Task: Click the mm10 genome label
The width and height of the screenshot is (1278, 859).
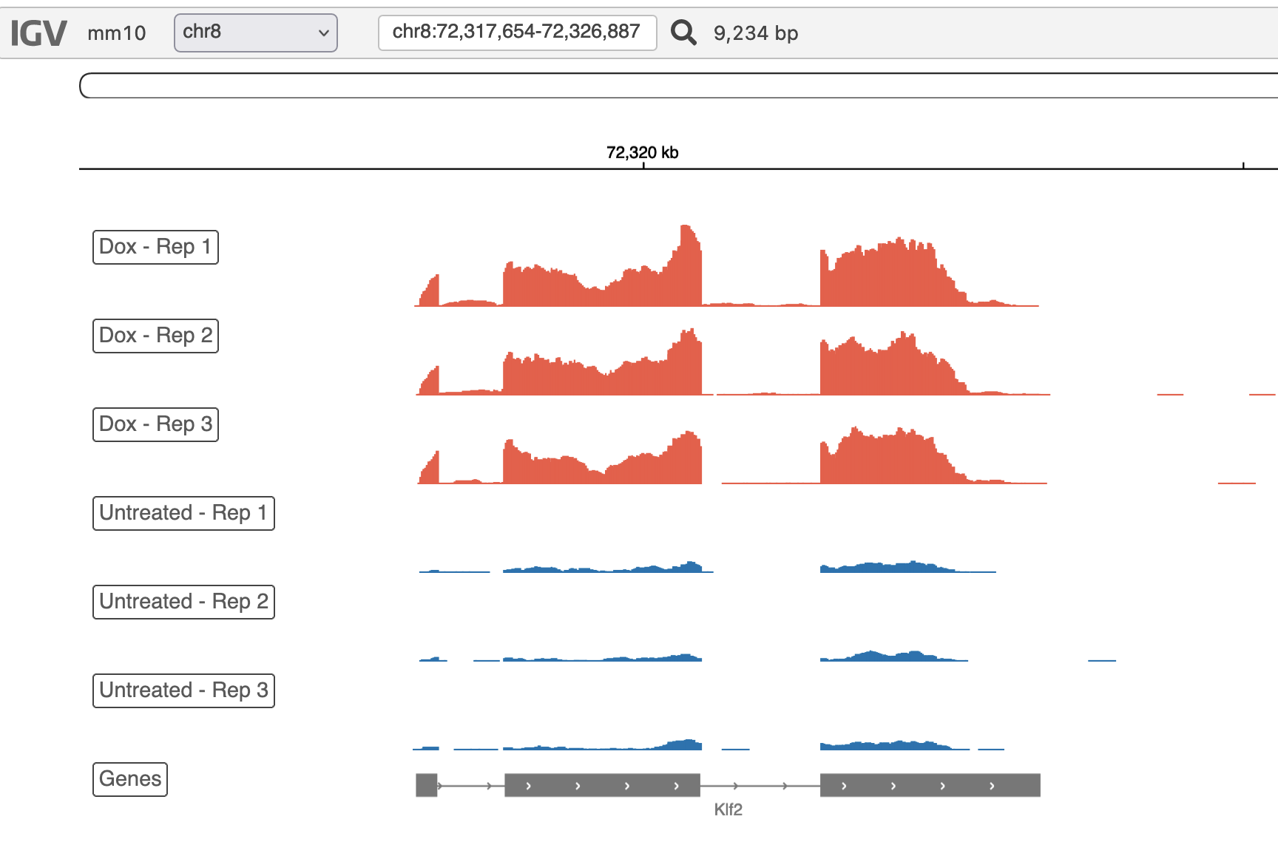Action: point(116,33)
